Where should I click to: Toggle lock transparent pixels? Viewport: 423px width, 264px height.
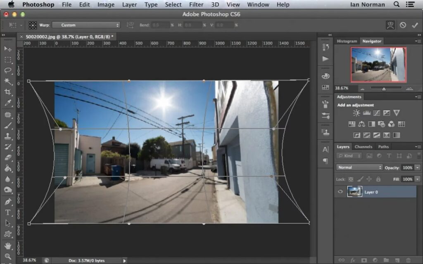pos(351,179)
